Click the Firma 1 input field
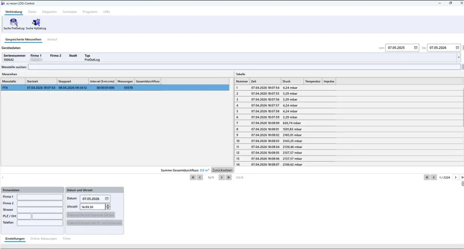Image resolution: width=464 pixels, height=249 pixels. [40, 197]
